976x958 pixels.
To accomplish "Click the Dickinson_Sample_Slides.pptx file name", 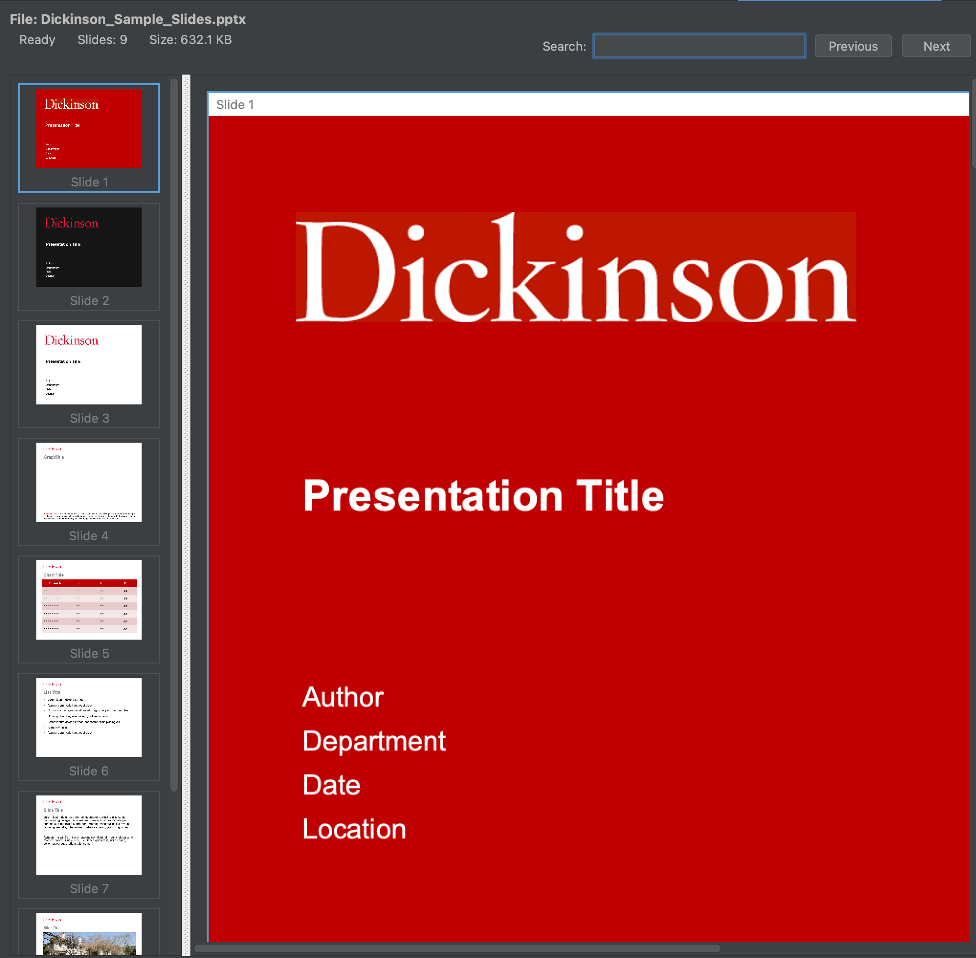I will coord(143,20).
